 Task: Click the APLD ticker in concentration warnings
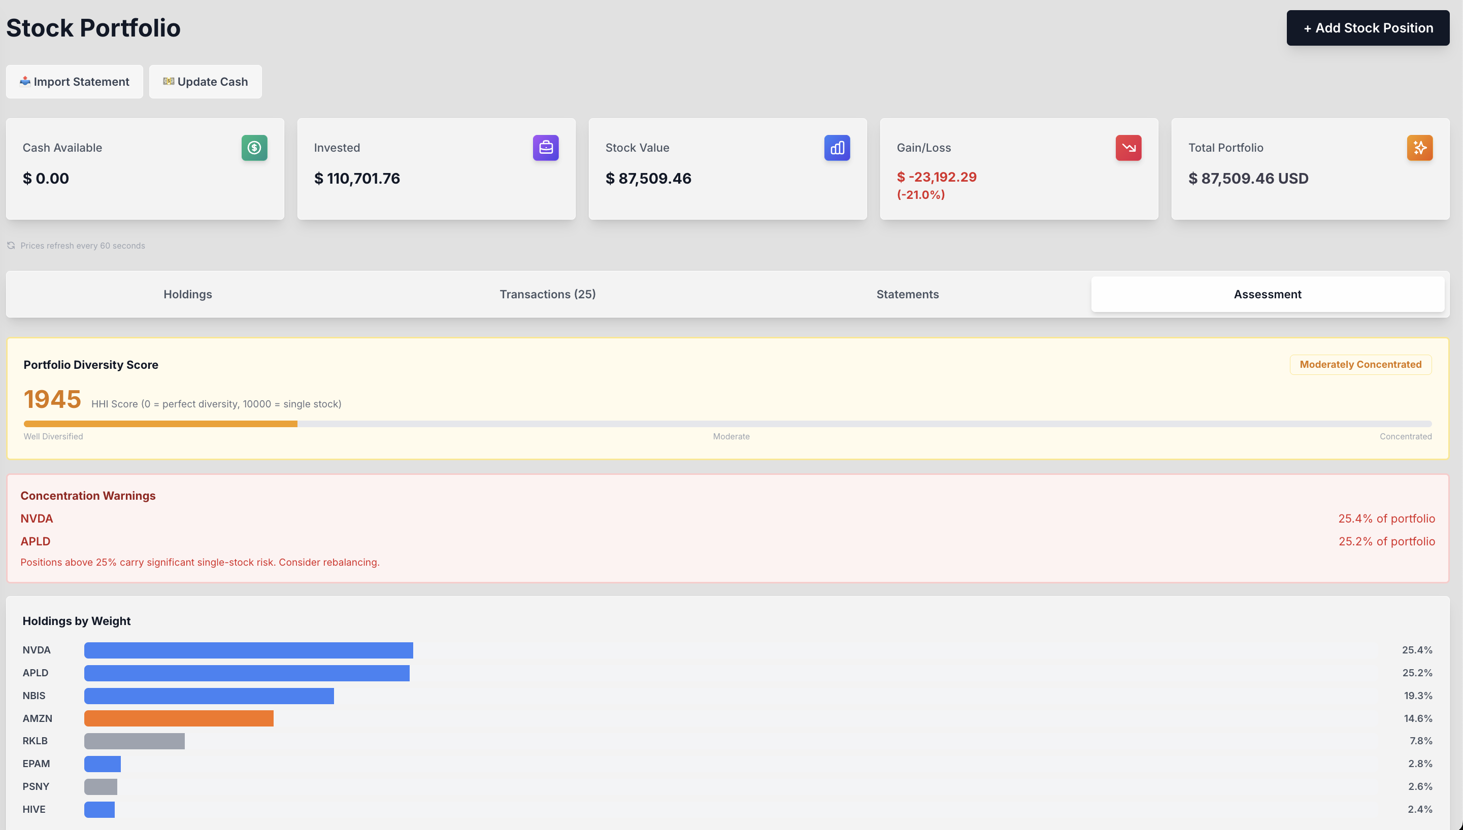36,541
